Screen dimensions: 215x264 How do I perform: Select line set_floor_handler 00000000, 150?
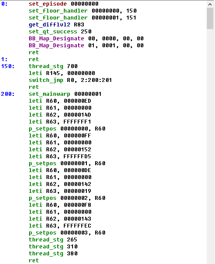[83, 11]
